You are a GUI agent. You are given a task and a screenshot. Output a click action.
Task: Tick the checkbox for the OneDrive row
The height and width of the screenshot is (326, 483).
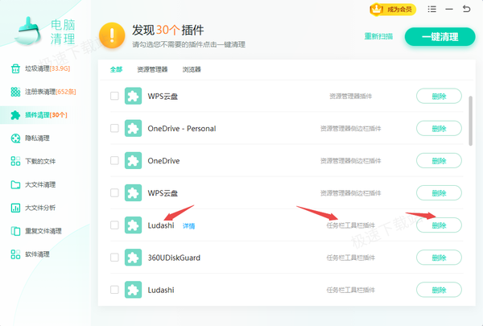point(114,160)
